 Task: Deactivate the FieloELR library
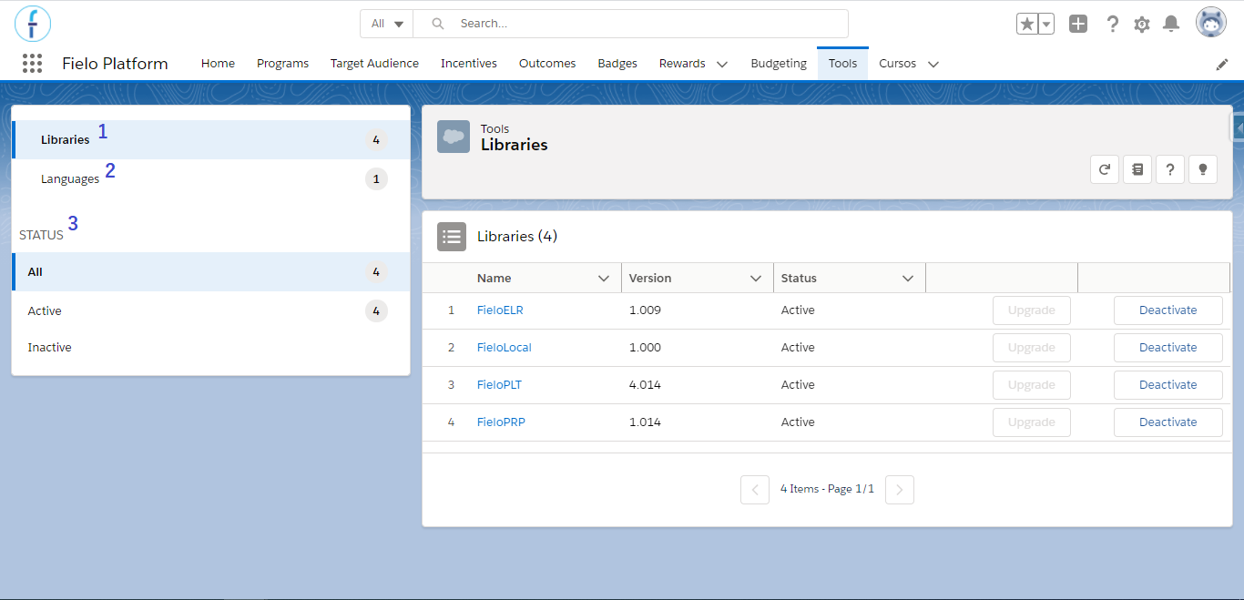[1168, 310]
